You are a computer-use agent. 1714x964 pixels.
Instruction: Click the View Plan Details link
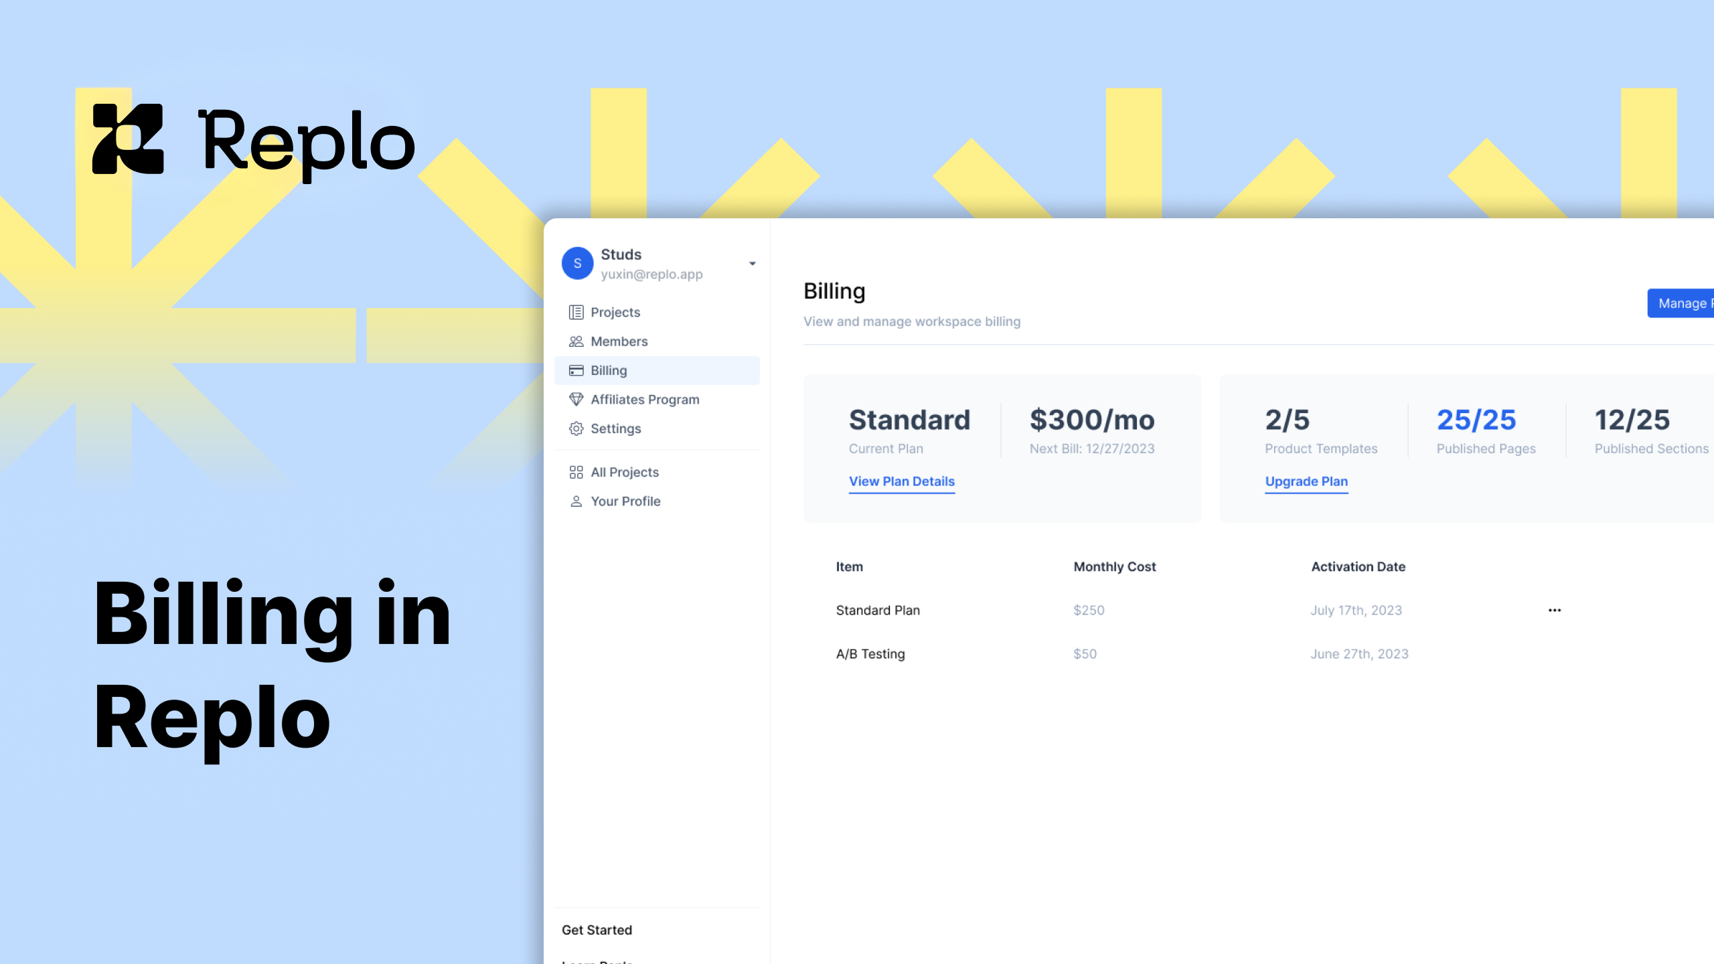[901, 481]
